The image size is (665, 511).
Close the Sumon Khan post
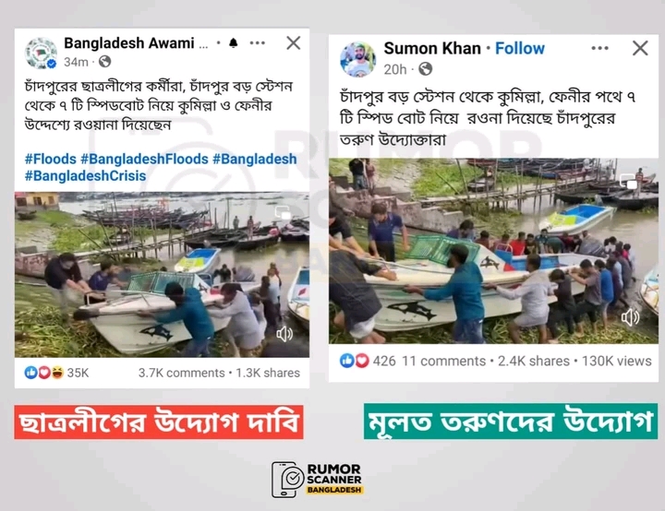point(640,48)
